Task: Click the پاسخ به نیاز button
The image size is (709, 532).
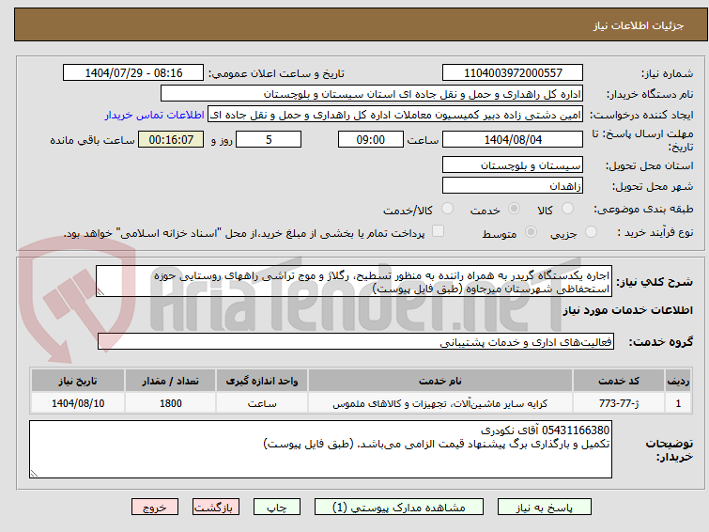Action: click(545, 508)
